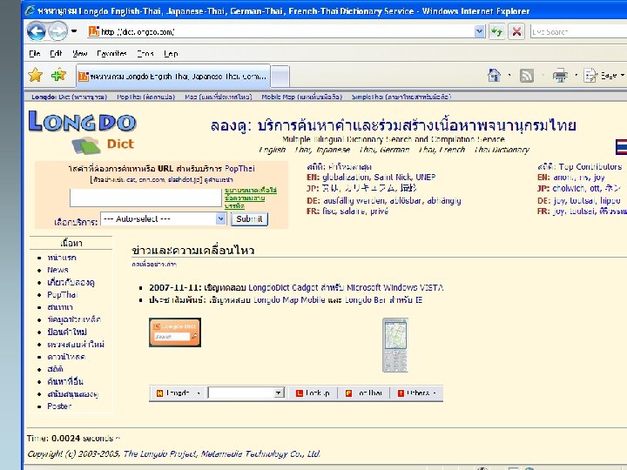
Task: Click the UNEP recent word link
Action: tap(426, 177)
